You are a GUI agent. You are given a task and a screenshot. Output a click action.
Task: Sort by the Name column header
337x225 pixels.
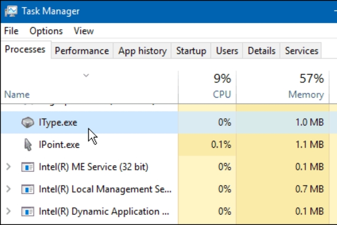coord(89,87)
